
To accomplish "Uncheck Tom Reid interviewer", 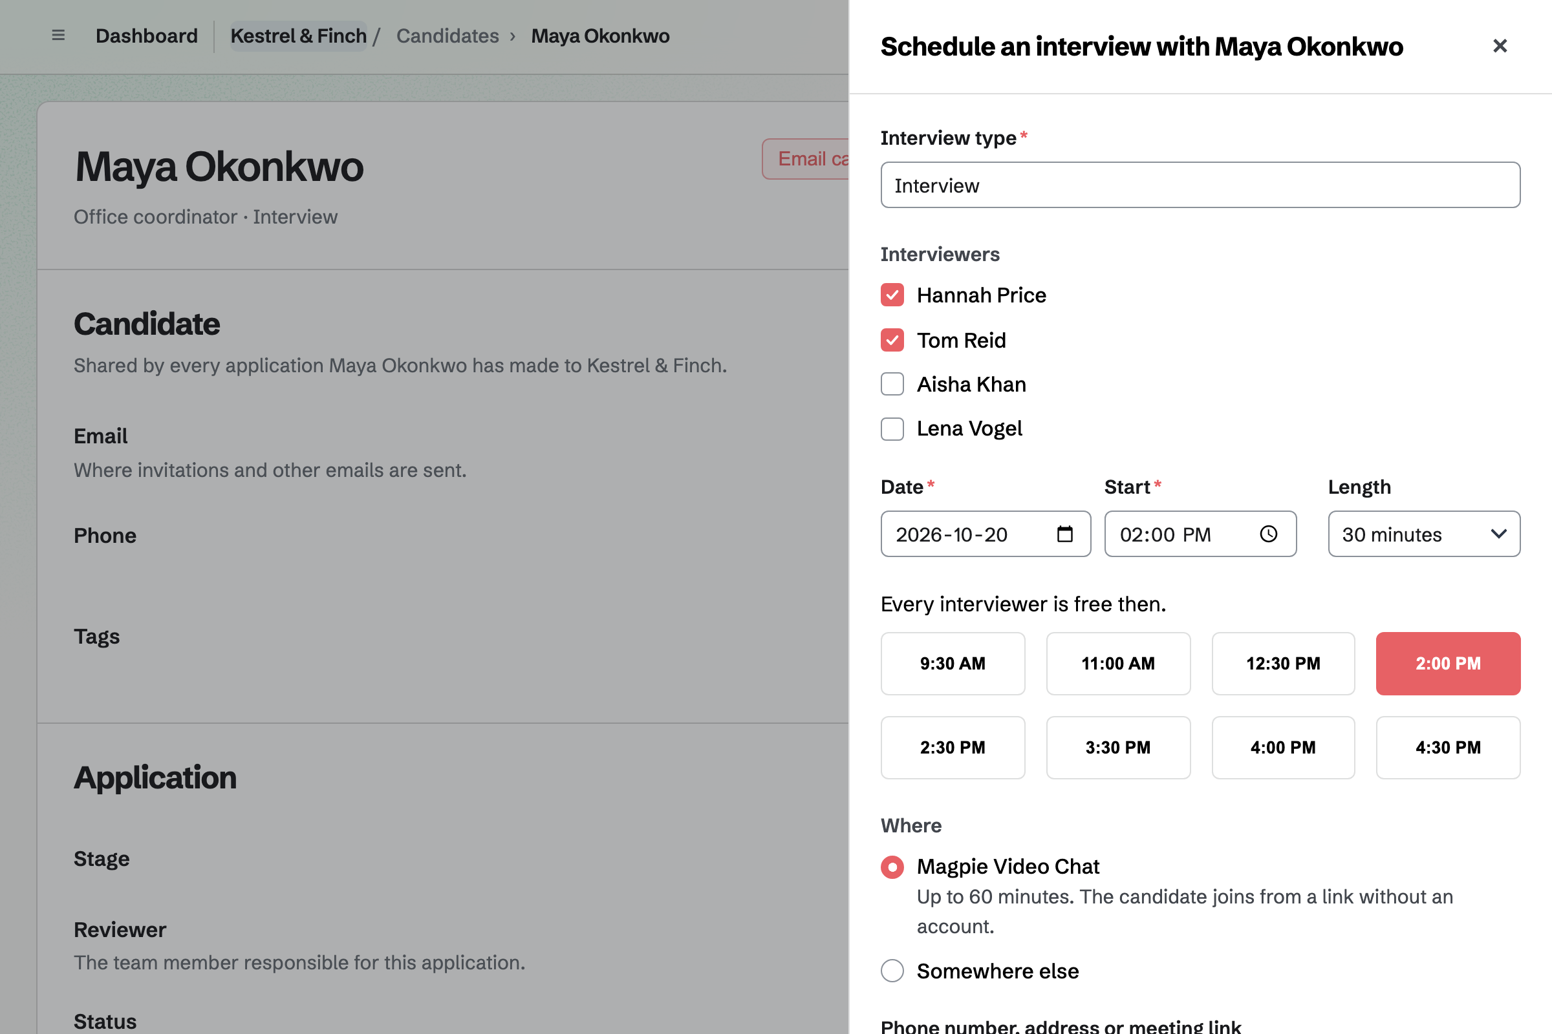I will click(x=892, y=341).
